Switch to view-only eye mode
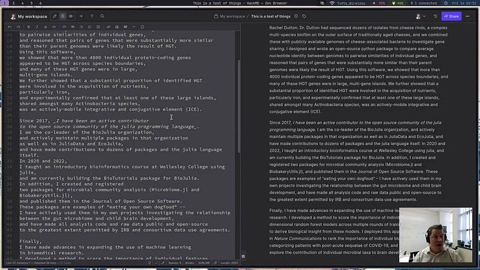Viewport: 480px width, 270px height. point(71,16)
